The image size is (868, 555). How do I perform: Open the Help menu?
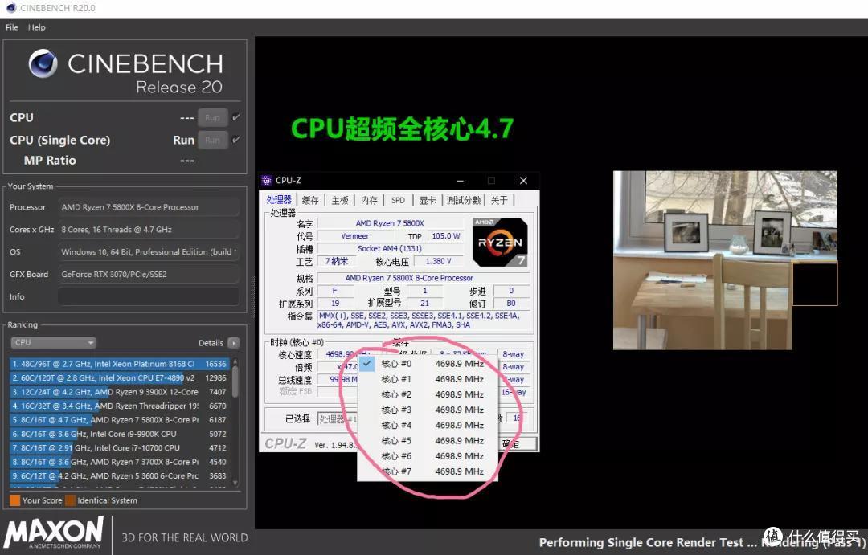click(36, 27)
